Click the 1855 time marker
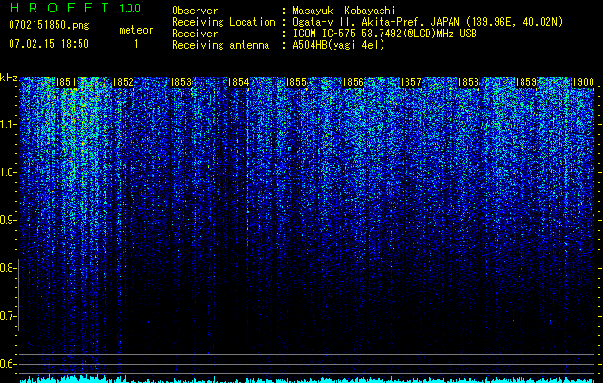 click(295, 82)
